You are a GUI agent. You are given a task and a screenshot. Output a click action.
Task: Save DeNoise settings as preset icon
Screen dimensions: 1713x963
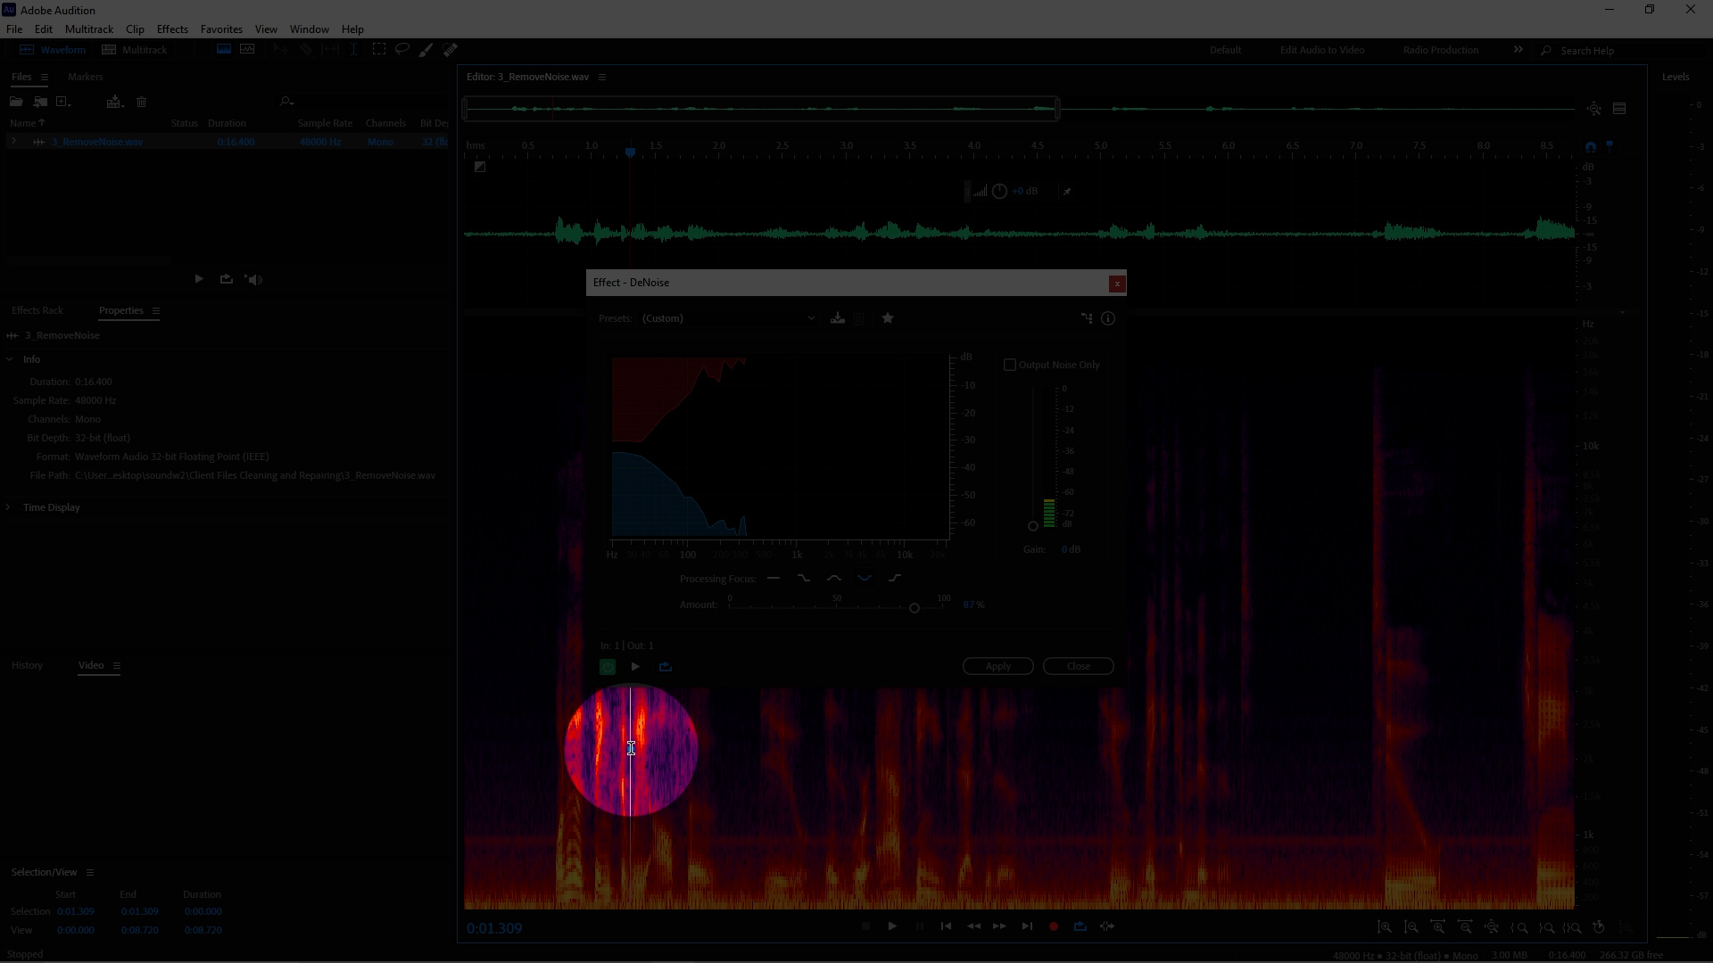(x=837, y=318)
